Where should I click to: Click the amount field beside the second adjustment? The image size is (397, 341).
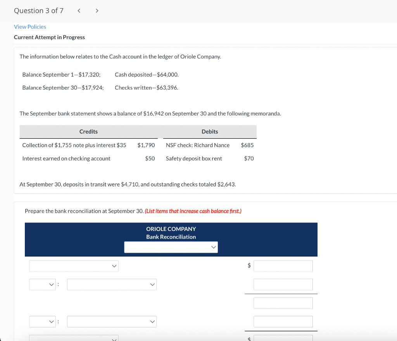(x=283, y=321)
